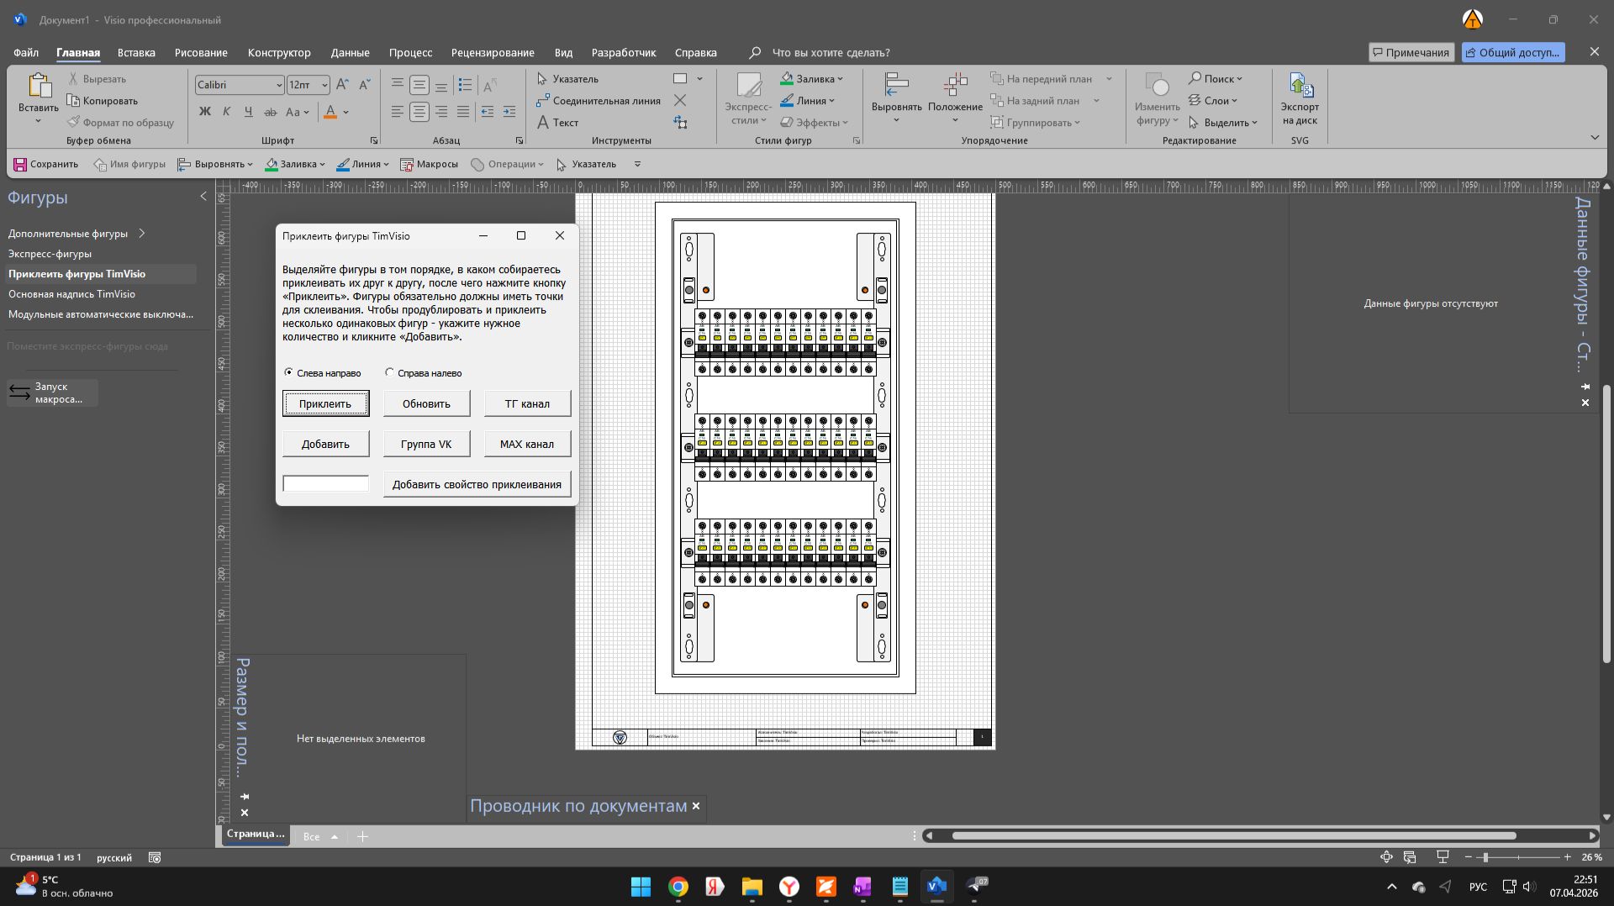Viewport: 1614px width, 906px height.
Task: Expand the font size 12пт dropdown
Action: pyautogui.click(x=324, y=85)
